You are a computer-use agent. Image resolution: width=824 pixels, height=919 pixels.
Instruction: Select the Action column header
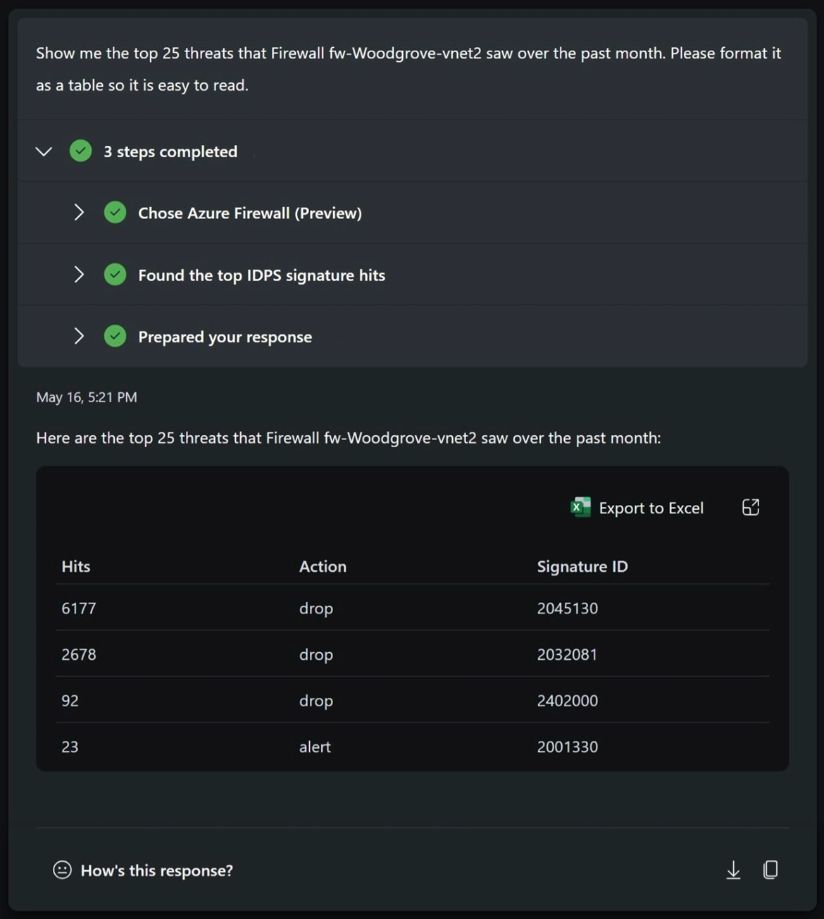pos(323,565)
